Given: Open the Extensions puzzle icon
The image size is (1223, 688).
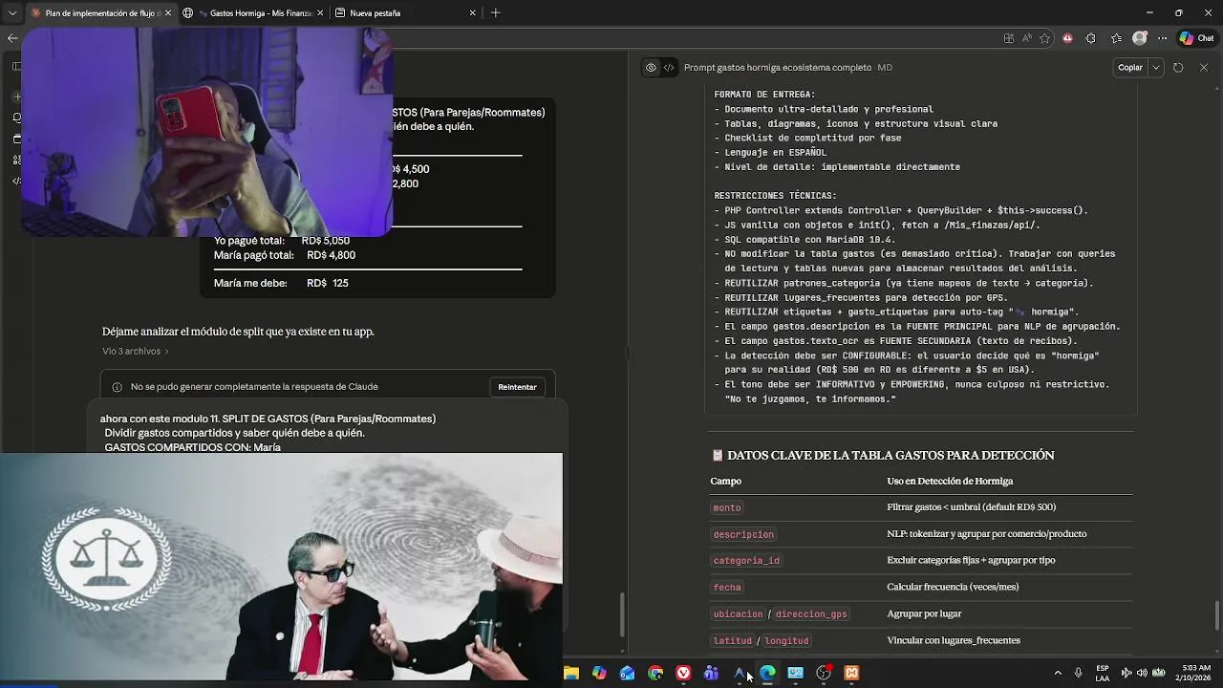Looking at the screenshot, I should coord(1091,38).
